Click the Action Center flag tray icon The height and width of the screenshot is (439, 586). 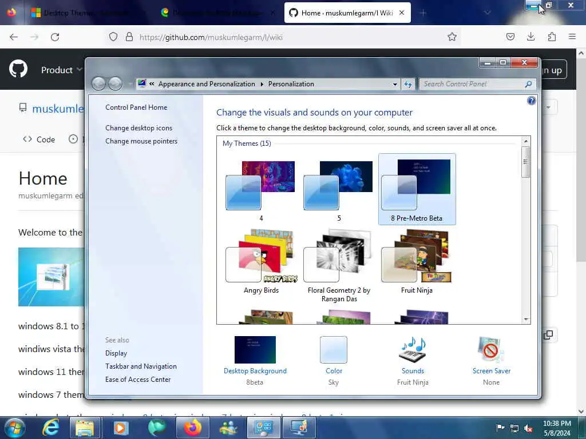500,428
